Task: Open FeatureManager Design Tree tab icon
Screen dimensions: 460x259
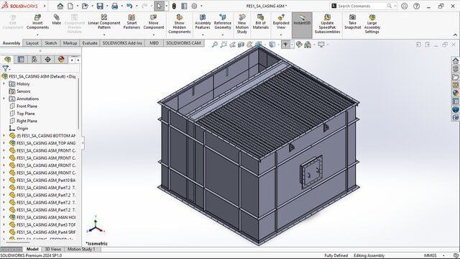Action: pyautogui.click(x=8, y=60)
